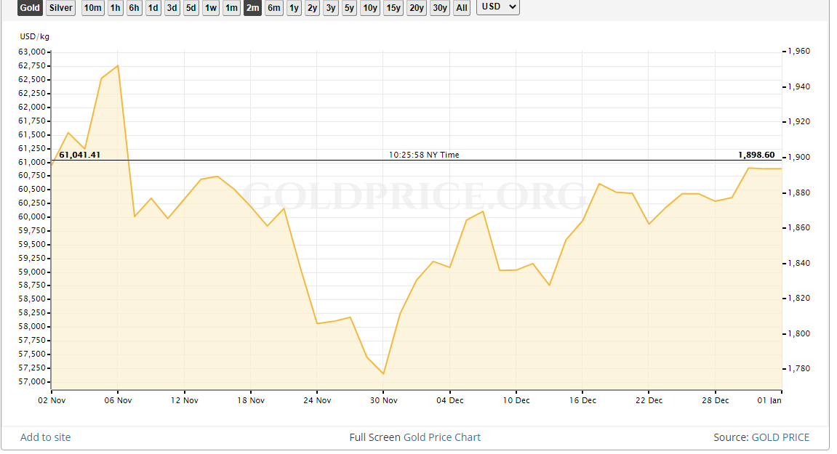Select the 1w time range

[x=210, y=8]
